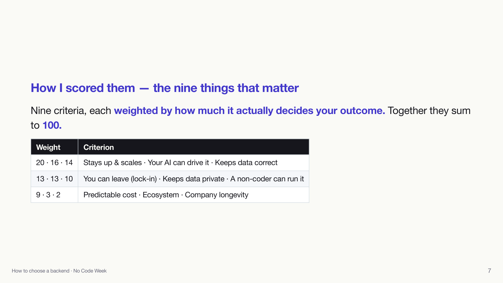Click the Keeps data correct text
This screenshot has width=503, height=283.
click(246, 163)
